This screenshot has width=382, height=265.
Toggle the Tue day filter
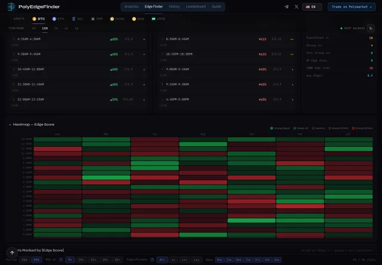[229, 260]
